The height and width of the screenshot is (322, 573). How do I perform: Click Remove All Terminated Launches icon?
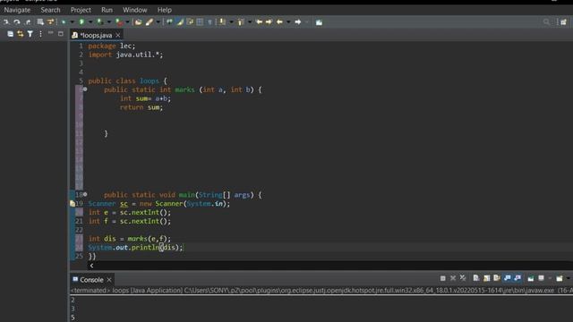coord(463,278)
